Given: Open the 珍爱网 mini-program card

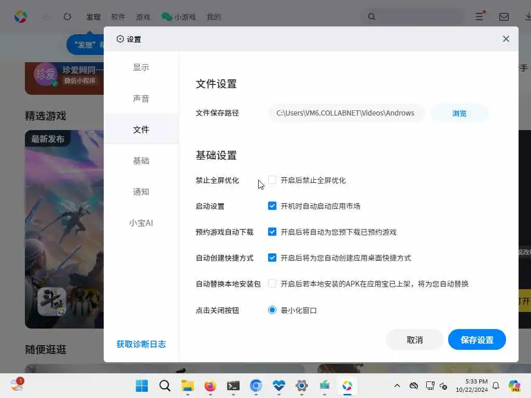Looking at the screenshot, I should pos(64,78).
